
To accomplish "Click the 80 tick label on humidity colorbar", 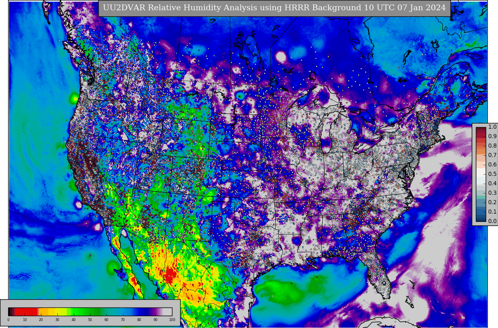I will (139, 320).
